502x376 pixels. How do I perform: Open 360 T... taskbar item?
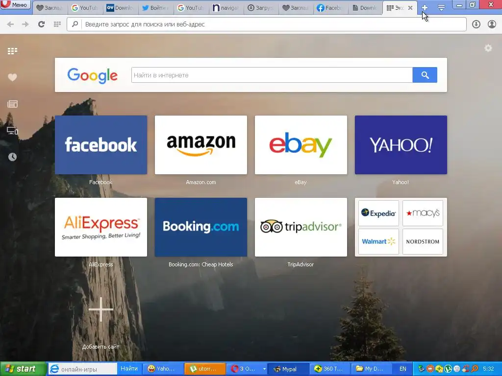330,369
